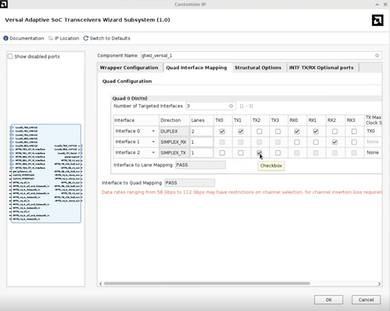
Task: Click the red data rate warning text
Action: click(242, 192)
